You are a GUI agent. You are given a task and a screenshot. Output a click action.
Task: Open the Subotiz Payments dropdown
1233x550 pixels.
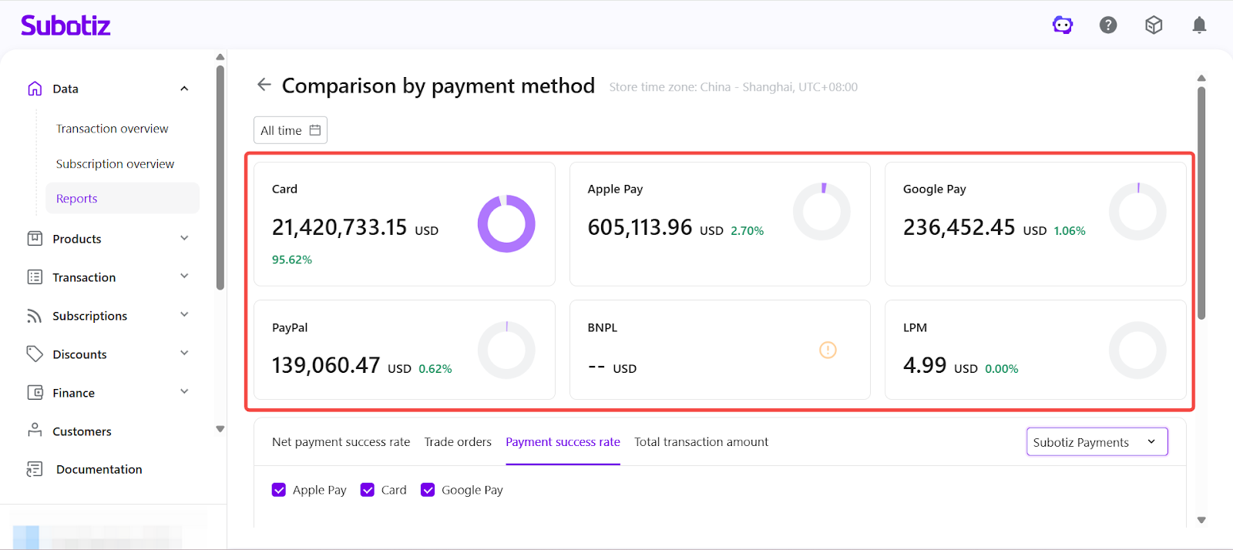[1097, 442]
